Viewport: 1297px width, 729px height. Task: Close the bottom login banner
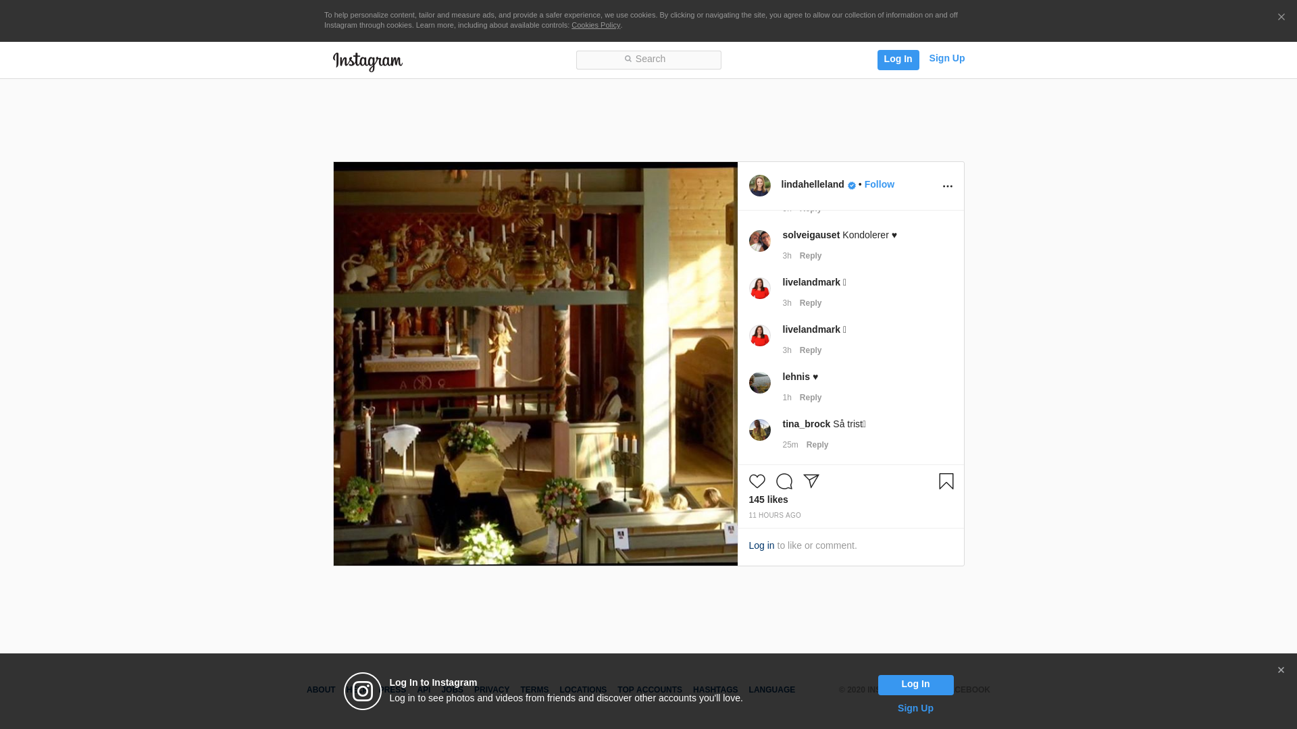(x=1281, y=670)
